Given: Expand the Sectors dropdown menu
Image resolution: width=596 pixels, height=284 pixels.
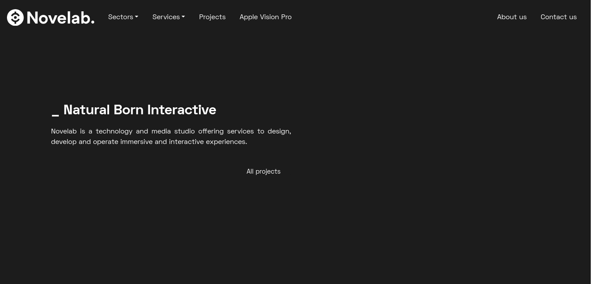Looking at the screenshot, I should pyautogui.click(x=123, y=17).
